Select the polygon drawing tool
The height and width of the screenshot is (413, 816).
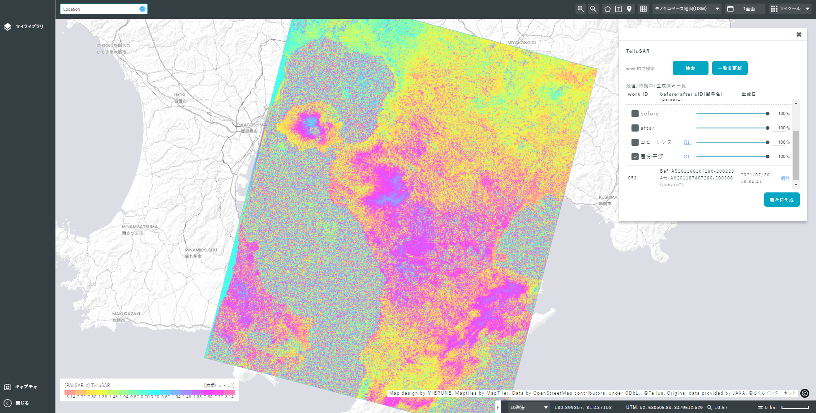click(607, 9)
